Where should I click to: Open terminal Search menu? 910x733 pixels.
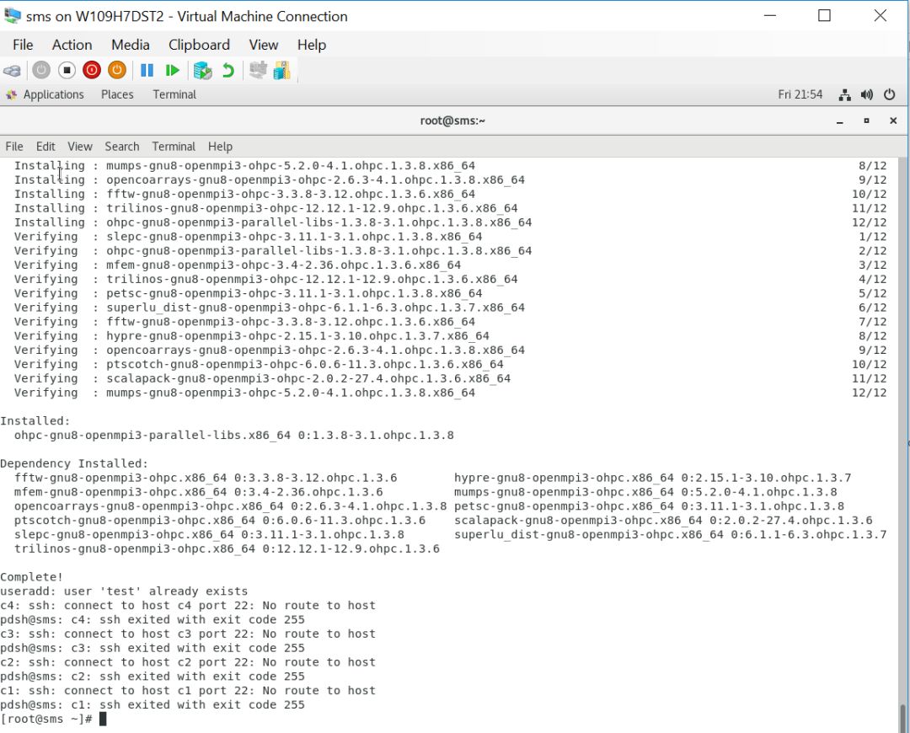coord(122,147)
